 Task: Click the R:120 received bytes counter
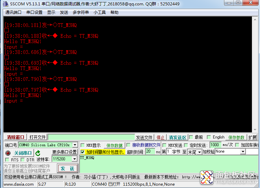[70, 184]
